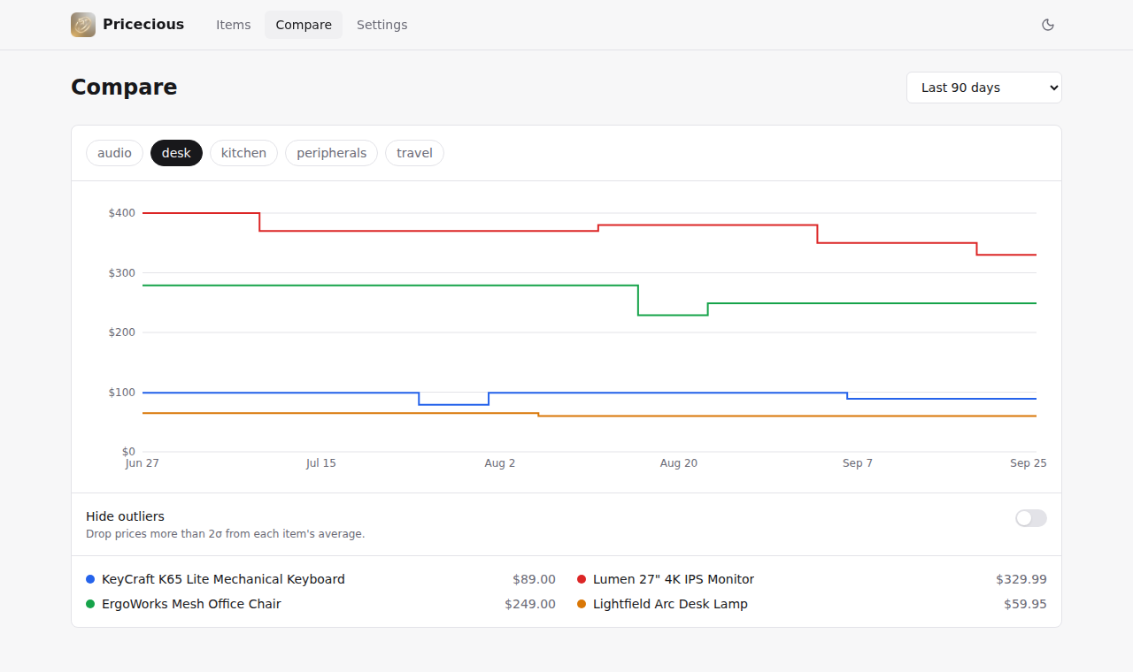
Task: Click the $400 axis label
Action: 122,213
